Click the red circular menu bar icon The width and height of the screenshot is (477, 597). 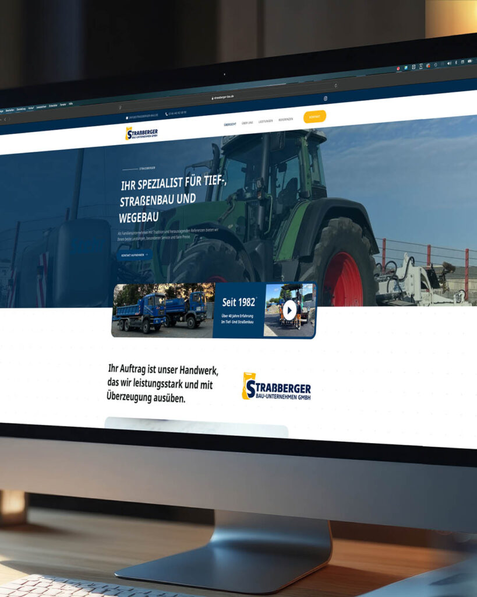pos(398,68)
